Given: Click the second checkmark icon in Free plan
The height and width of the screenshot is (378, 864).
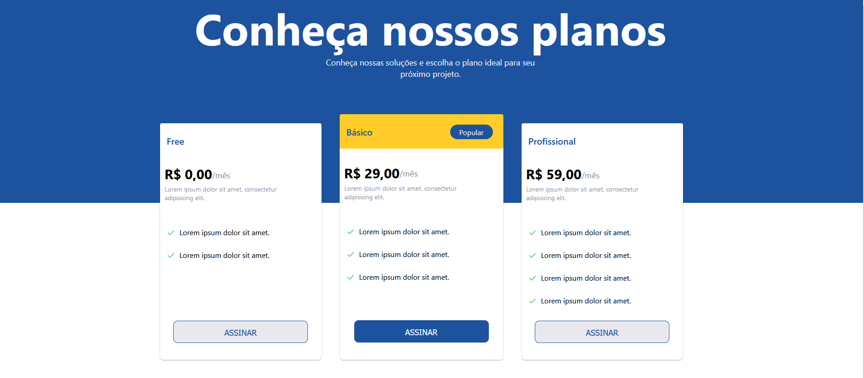Looking at the screenshot, I should tap(171, 255).
